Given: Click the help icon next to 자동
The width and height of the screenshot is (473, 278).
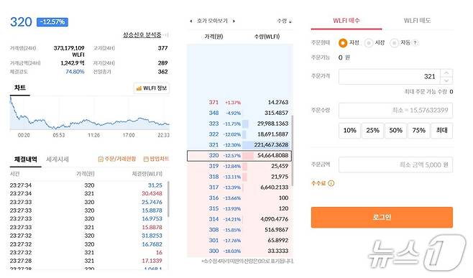Looking at the screenshot, I should tap(415, 43).
